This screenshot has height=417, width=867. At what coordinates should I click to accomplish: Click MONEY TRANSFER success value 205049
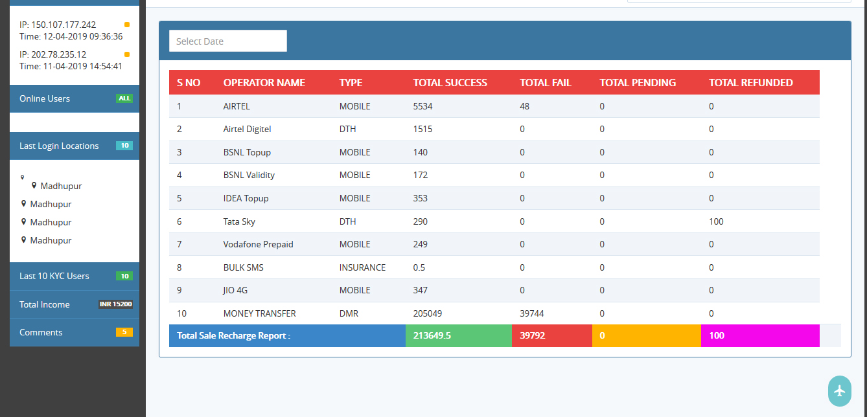point(428,313)
